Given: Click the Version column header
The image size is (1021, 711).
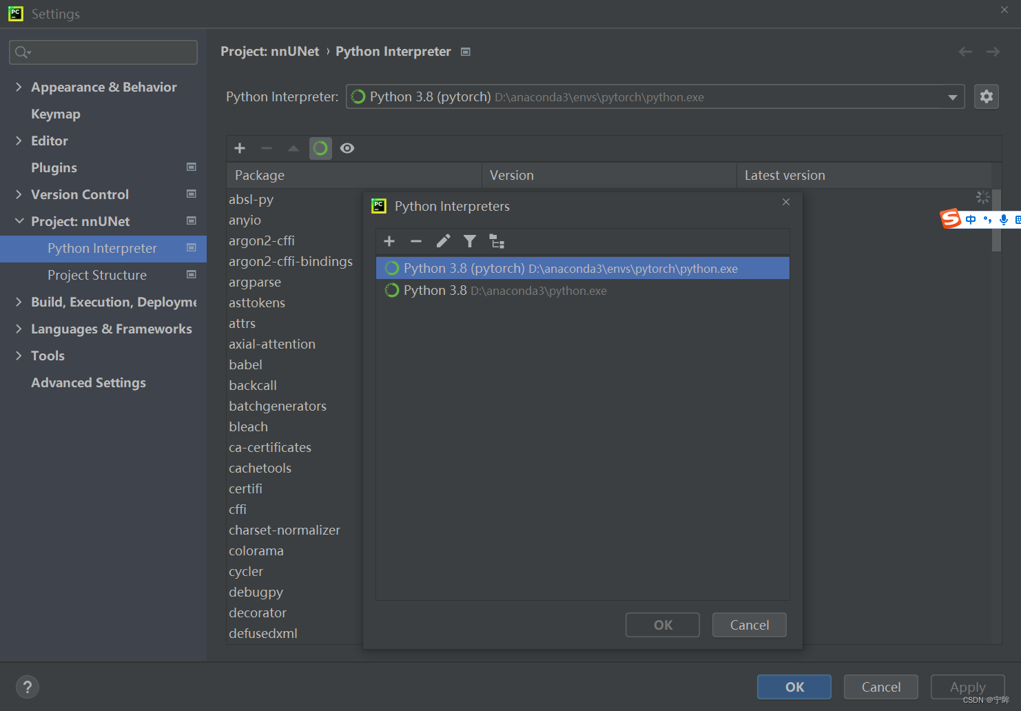Looking at the screenshot, I should [x=609, y=175].
